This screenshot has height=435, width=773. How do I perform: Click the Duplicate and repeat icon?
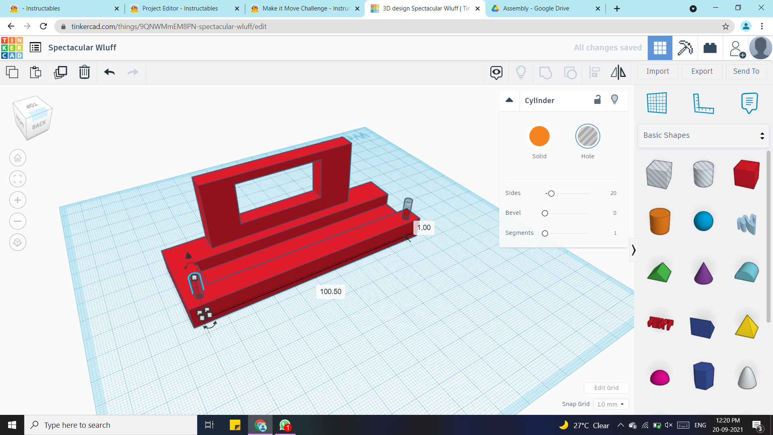click(x=60, y=72)
